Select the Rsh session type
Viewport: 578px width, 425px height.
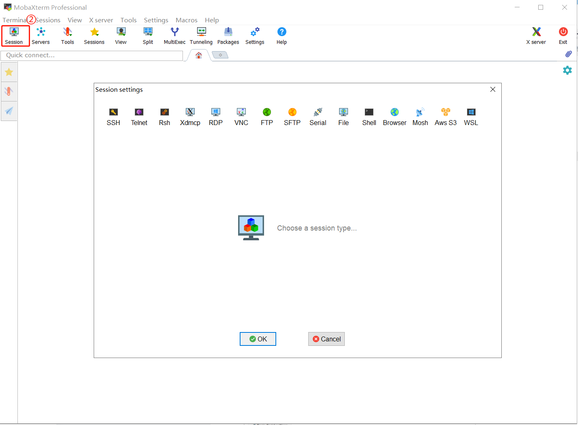pyautogui.click(x=165, y=117)
